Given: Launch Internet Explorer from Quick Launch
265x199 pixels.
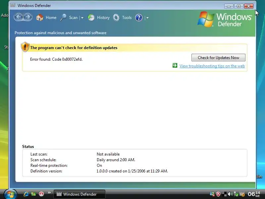Looking at the screenshot, I should (26, 194).
